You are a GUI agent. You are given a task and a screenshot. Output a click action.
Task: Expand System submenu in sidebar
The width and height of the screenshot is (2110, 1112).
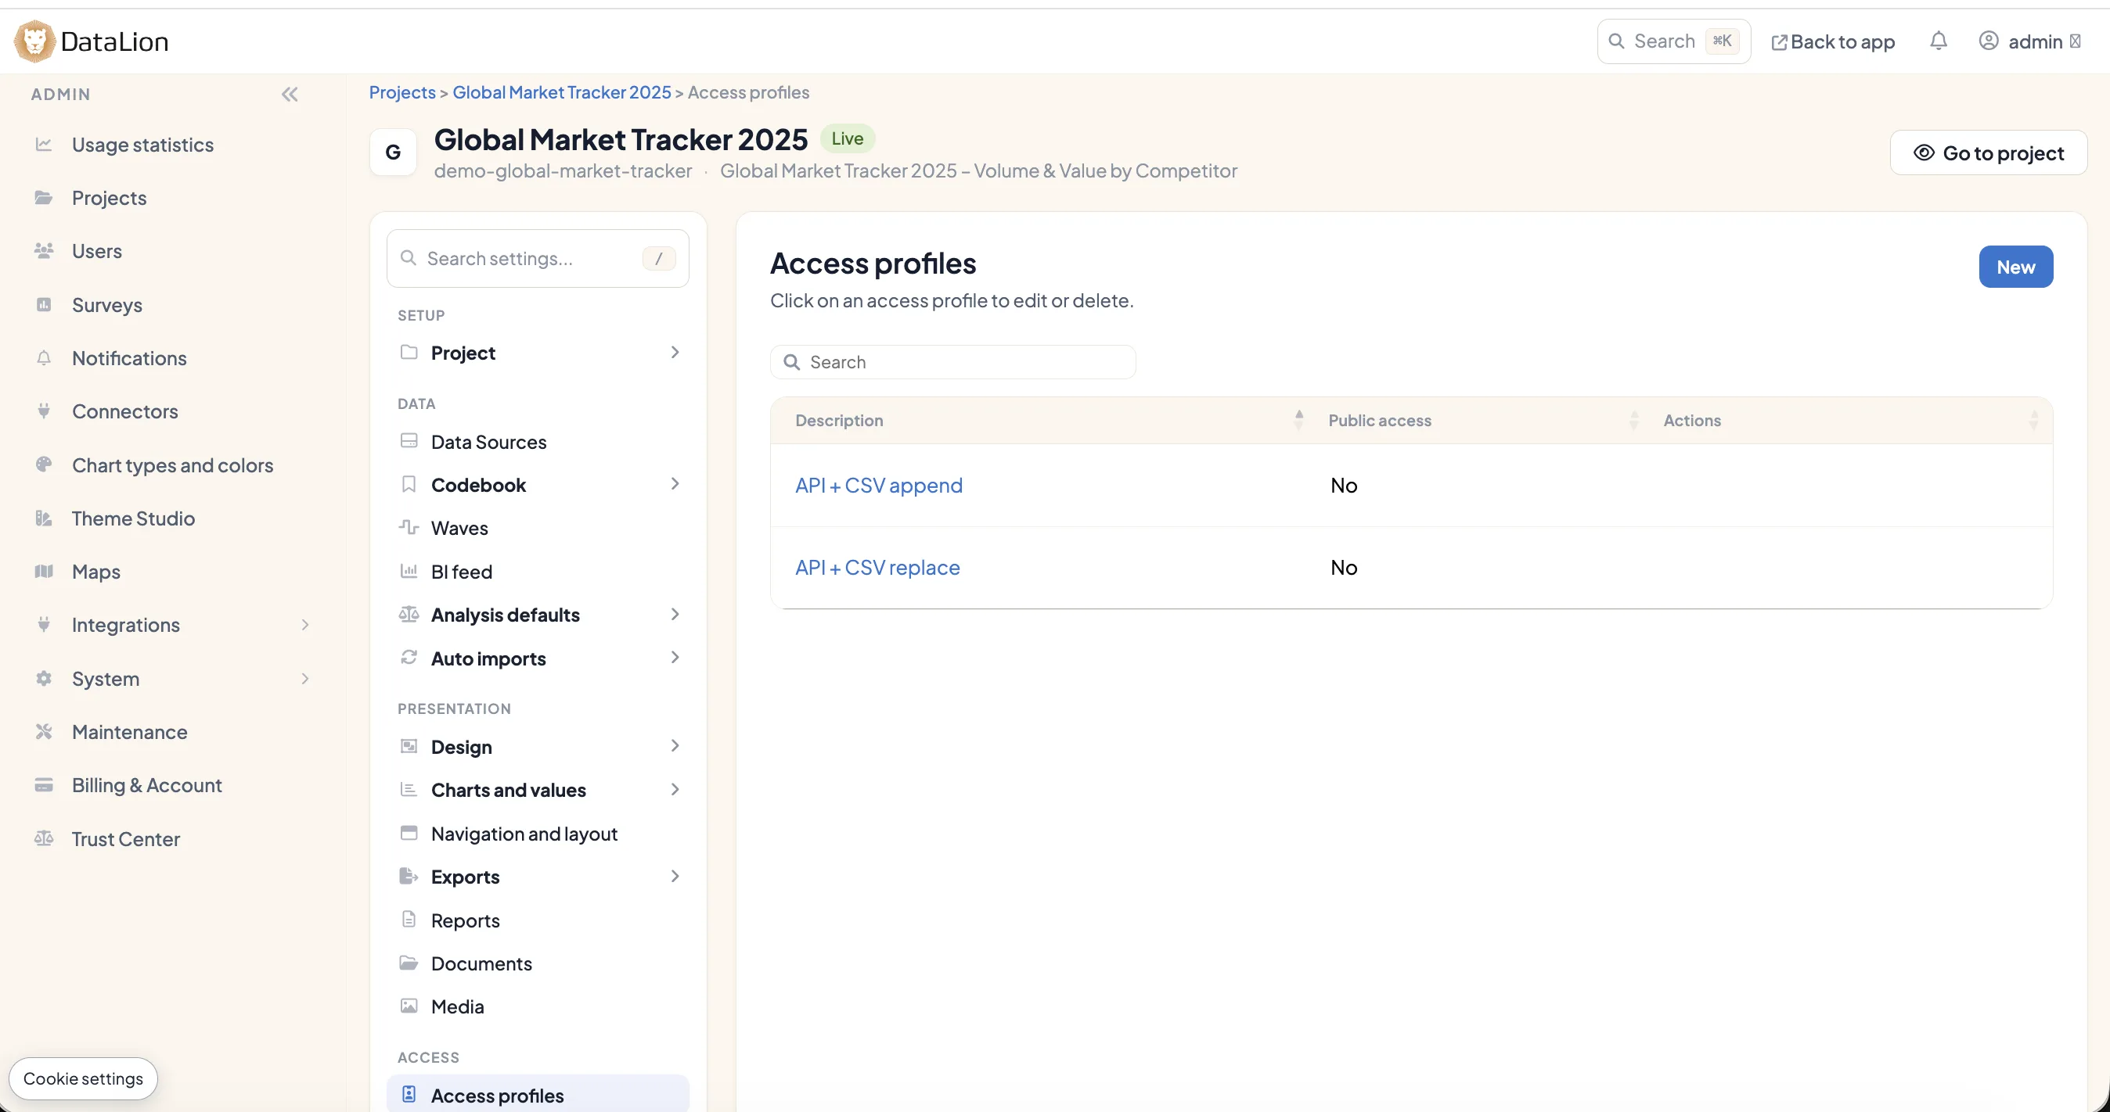click(304, 678)
